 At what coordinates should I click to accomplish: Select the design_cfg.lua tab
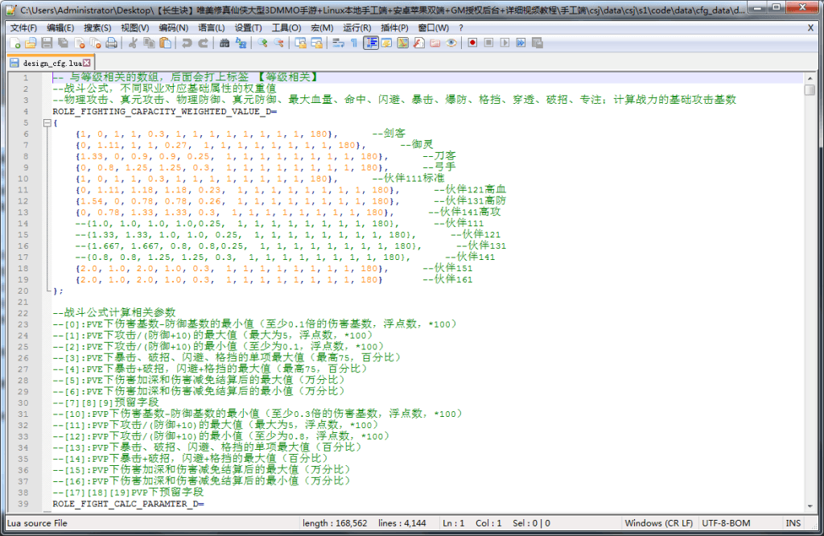point(51,62)
